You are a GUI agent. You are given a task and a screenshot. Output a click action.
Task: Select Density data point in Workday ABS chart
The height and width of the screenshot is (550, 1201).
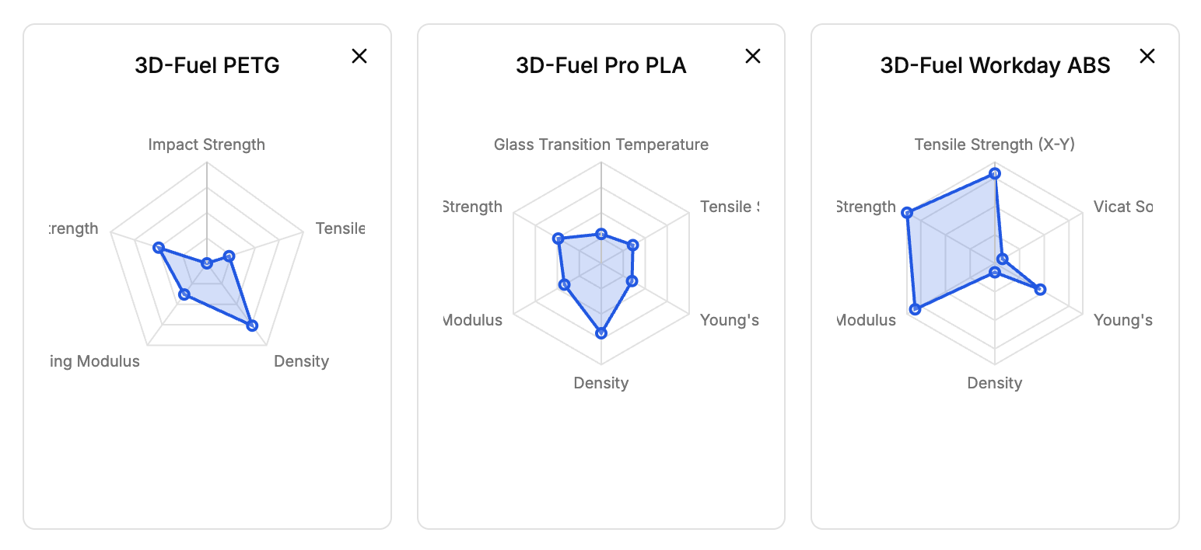click(x=995, y=272)
